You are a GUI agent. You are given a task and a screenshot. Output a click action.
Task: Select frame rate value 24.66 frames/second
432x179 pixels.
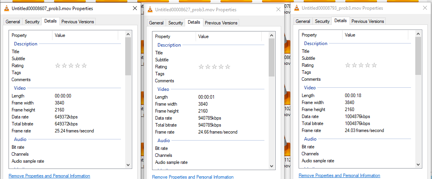[x=218, y=132]
